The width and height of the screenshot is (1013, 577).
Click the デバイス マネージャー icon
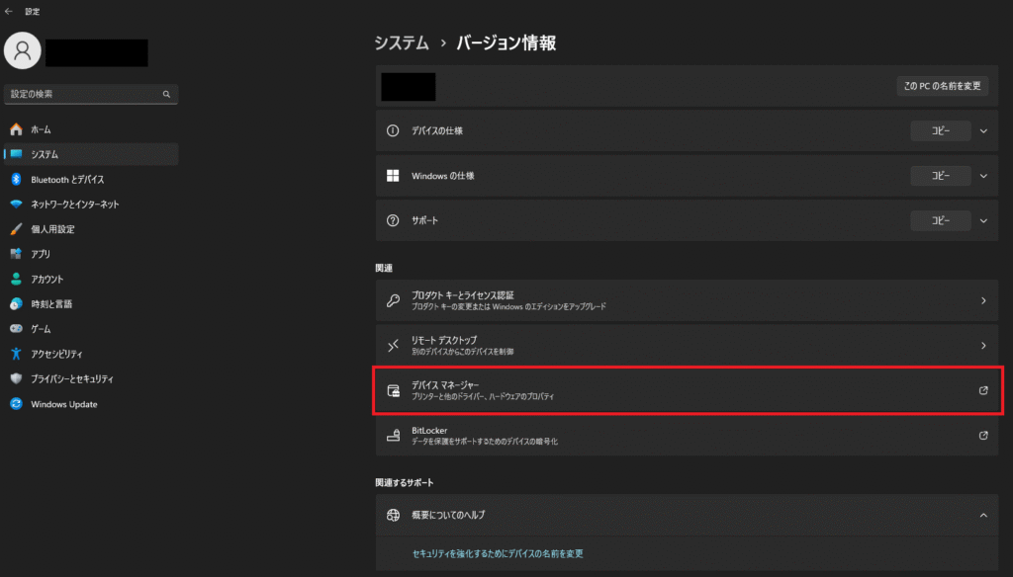pyautogui.click(x=393, y=390)
